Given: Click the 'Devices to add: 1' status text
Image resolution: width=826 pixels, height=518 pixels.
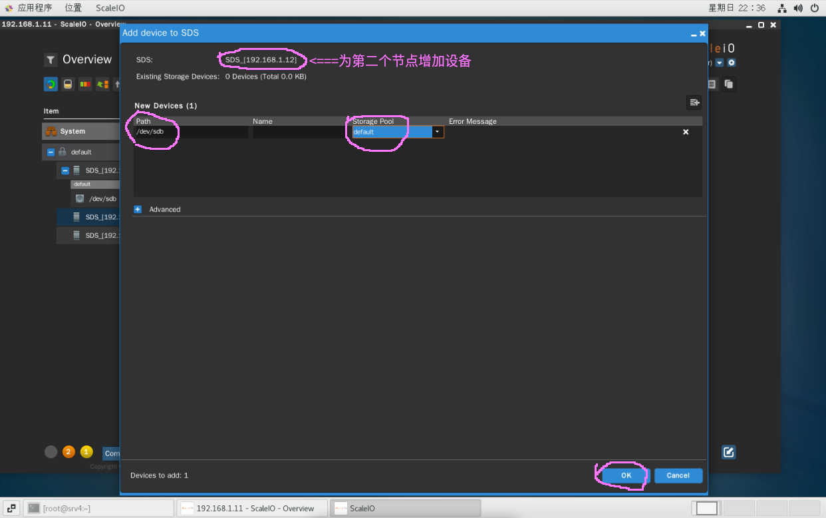Looking at the screenshot, I should pyautogui.click(x=160, y=475).
